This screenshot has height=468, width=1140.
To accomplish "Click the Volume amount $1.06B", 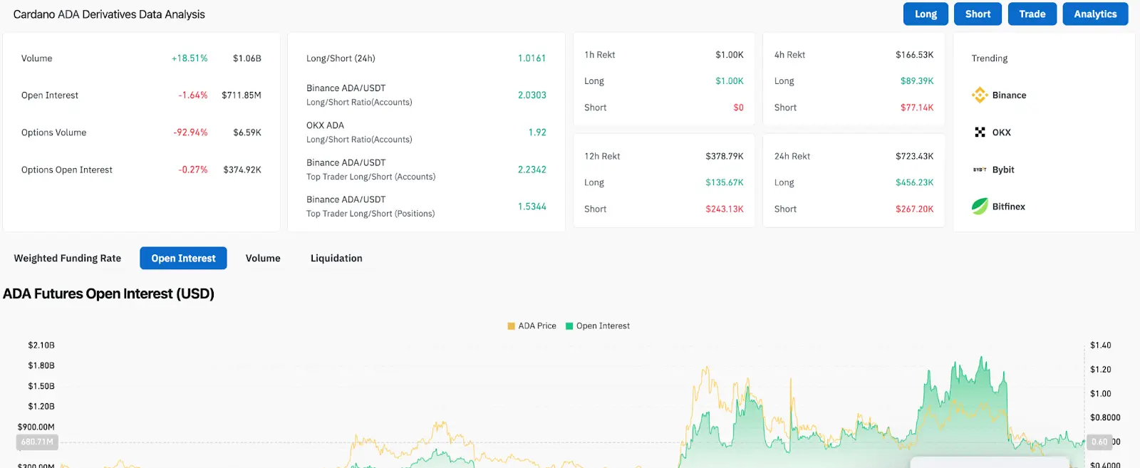I will [x=247, y=58].
